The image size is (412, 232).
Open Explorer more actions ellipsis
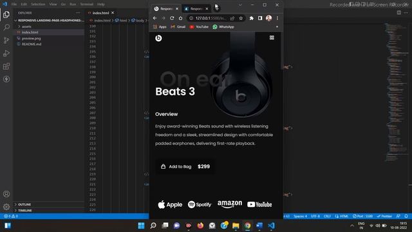(x=78, y=13)
